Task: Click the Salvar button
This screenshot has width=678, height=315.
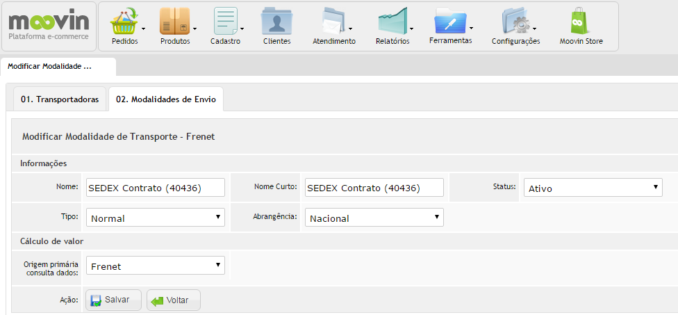Action: [x=113, y=300]
